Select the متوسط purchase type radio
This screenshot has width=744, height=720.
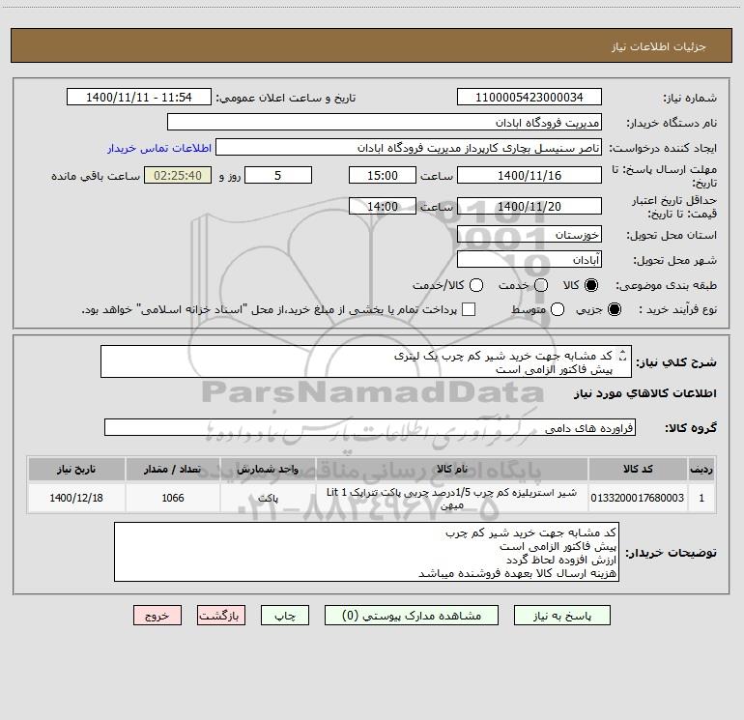558,309
